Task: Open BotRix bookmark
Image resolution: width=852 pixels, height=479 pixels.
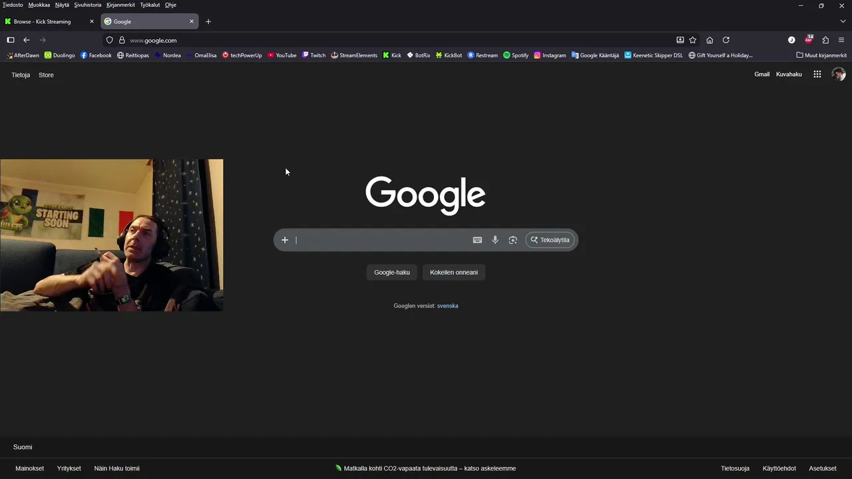Action: (x=419, y=55)
